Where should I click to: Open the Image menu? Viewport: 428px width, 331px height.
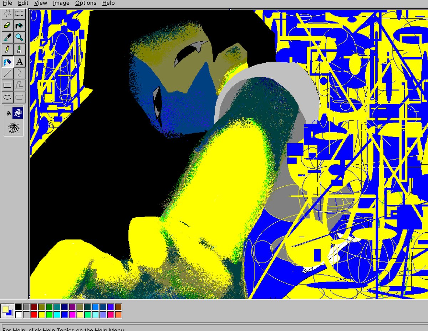click(61, 3)
